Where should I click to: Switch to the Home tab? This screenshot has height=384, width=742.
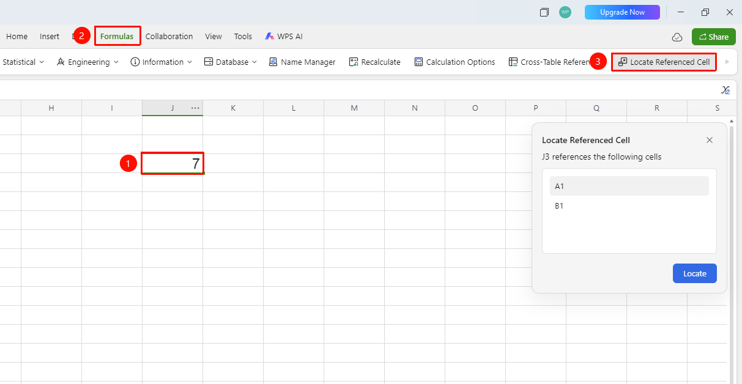(17, 36)
